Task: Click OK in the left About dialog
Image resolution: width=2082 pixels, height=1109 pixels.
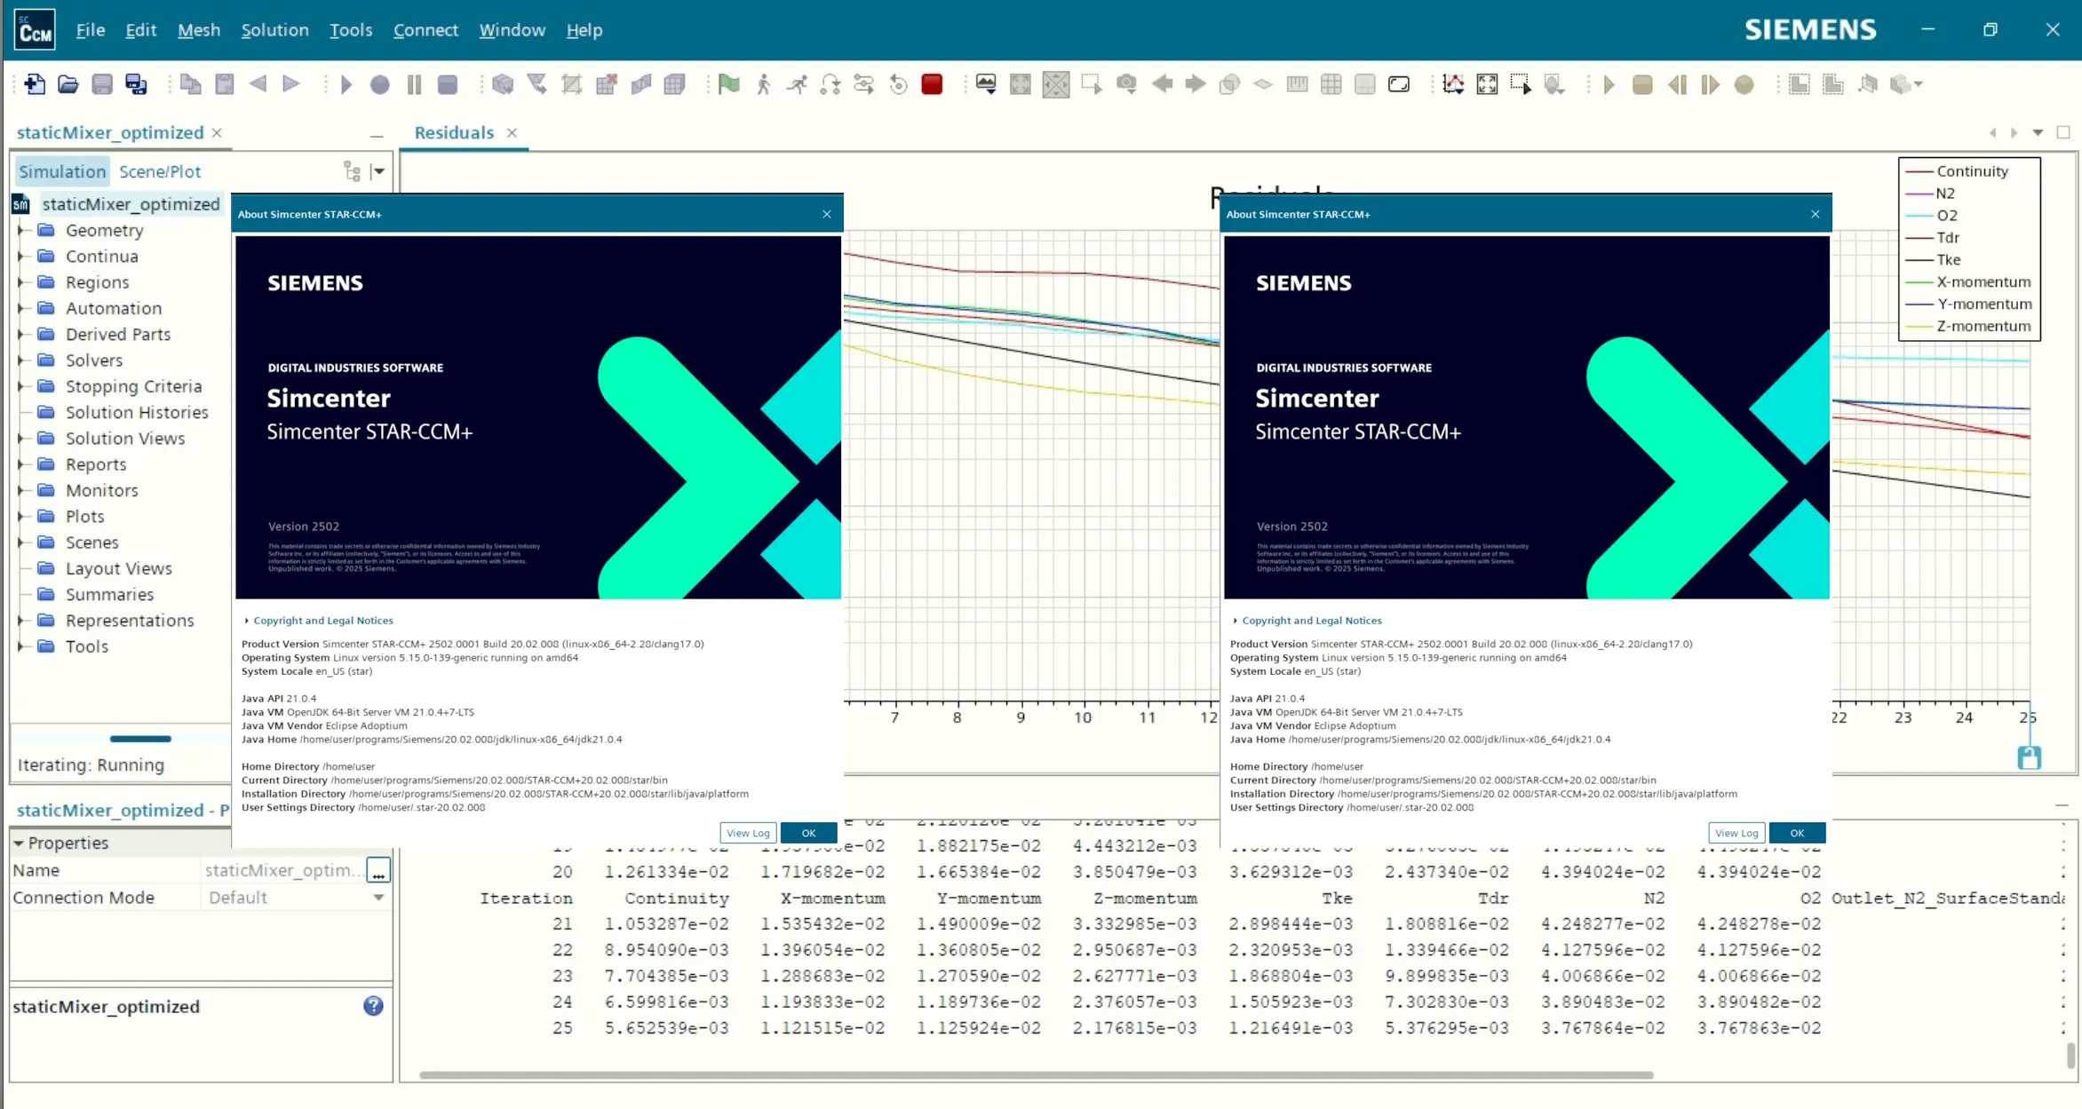Action: (x=808, y=833)
